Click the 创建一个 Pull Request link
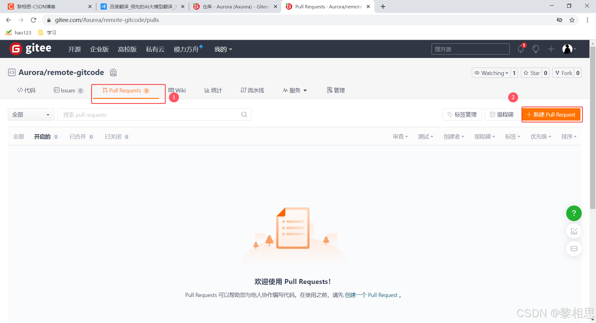This screenshot has height=323, width=596. pos(371,295)
